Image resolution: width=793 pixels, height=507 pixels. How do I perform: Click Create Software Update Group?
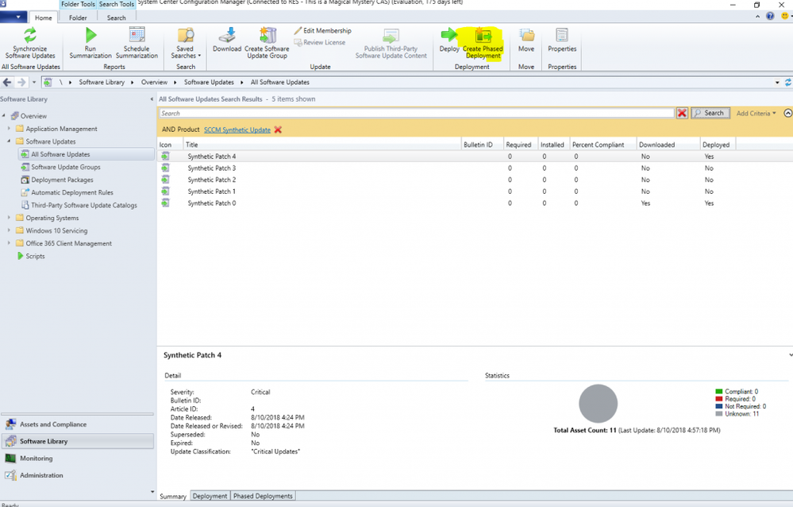pyautogui.click(x=267, y=41)
